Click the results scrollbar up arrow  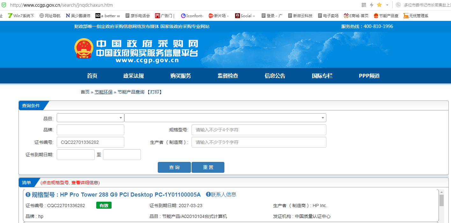tap(441, 192)
